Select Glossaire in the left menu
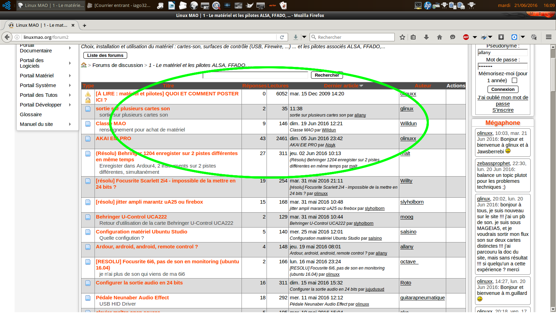The image size is (556, 333). click(31, 114)
